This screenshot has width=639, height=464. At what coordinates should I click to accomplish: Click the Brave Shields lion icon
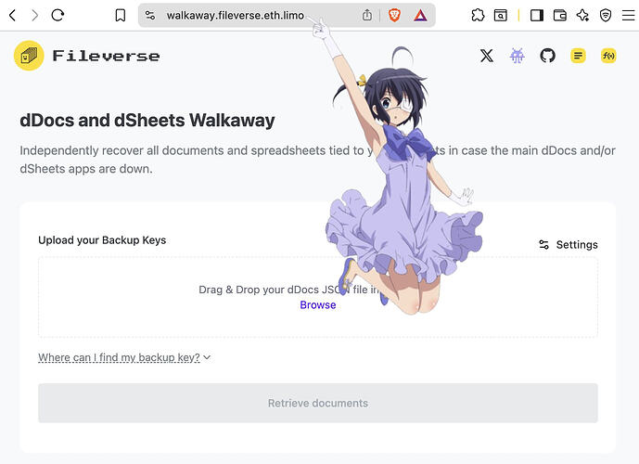pos(394,16)
